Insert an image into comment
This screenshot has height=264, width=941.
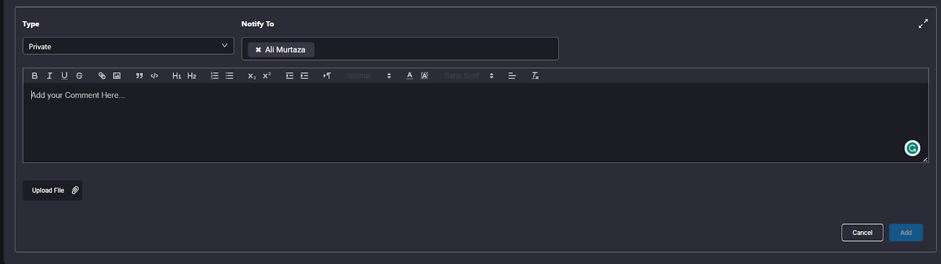[116, 76]
